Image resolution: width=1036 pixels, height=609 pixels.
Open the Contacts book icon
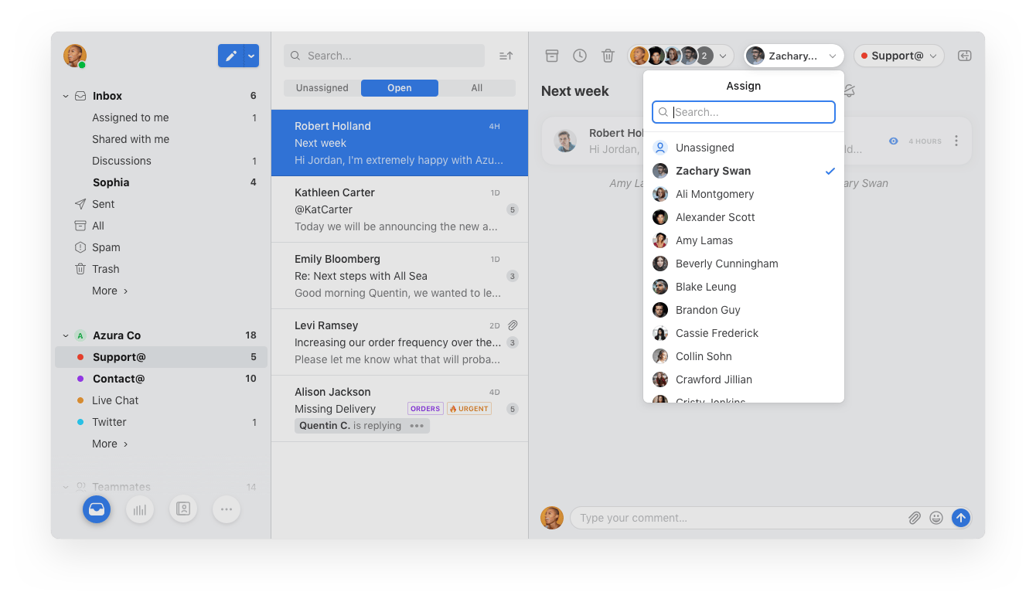(183, 509)
